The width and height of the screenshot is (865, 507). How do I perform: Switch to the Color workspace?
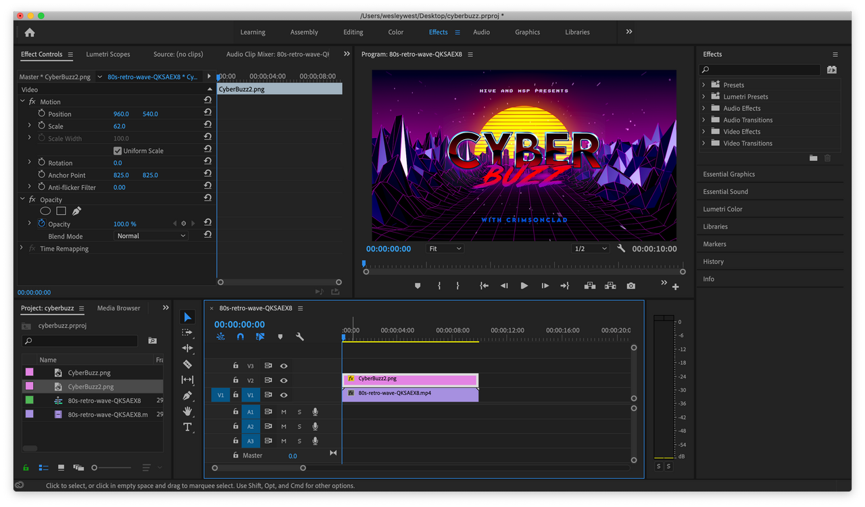coord(395,32)
